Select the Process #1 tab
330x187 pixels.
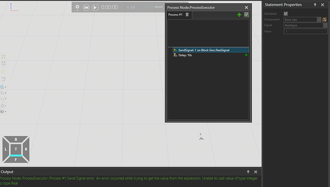[176, 14]
